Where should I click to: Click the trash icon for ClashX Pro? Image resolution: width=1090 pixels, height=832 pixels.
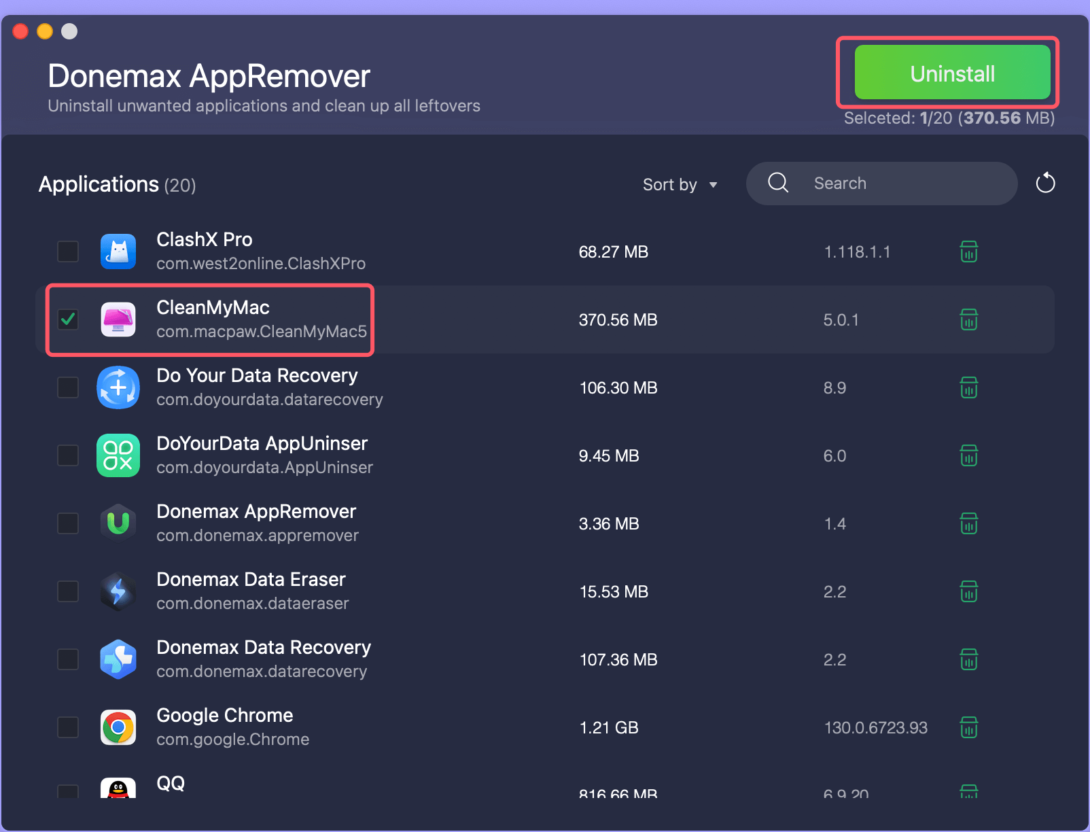coord(969,252)
